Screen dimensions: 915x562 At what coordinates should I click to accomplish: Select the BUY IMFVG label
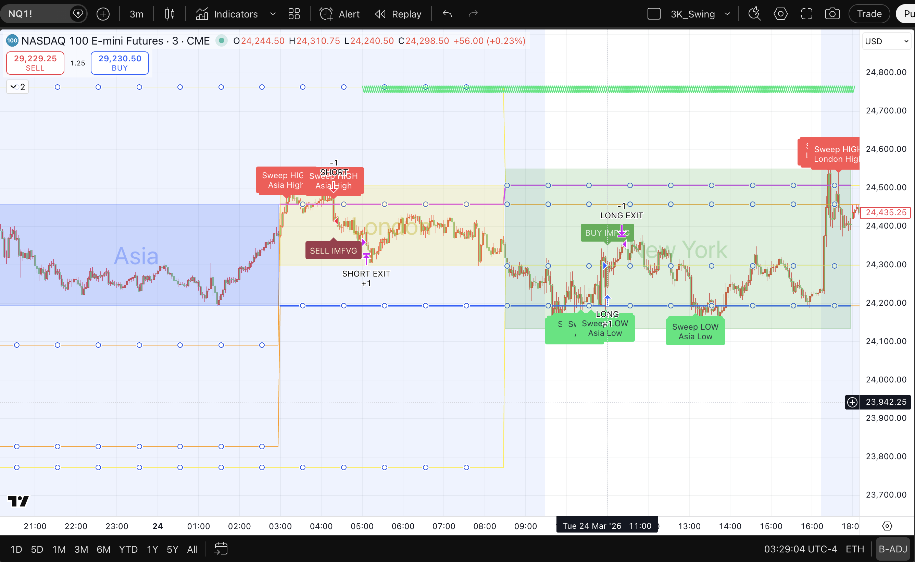[x=607, y=233]
